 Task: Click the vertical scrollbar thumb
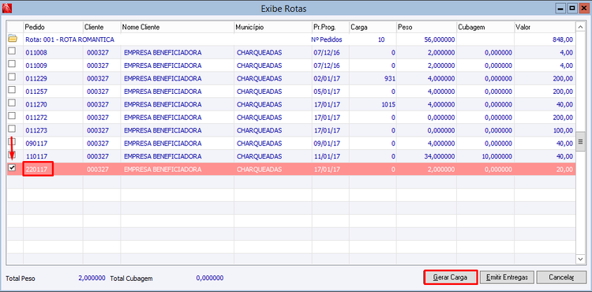580,142
